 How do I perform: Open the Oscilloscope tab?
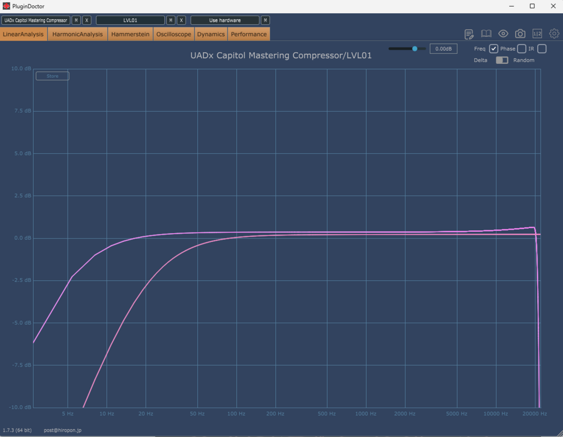pyautogui.click(x=174, y=34)
